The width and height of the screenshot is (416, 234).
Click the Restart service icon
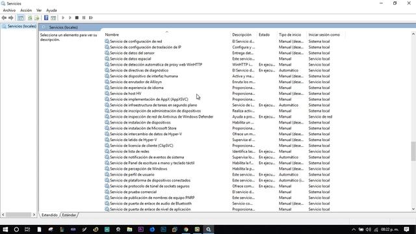(91, 18)
